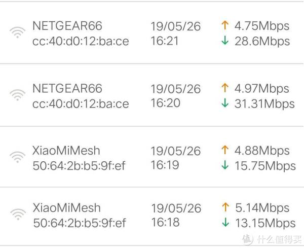The height and width of the screenshot is (248, 304).
Task: Click orange upload arrow beside 4.75Mbps
Action: coord(225,25)
